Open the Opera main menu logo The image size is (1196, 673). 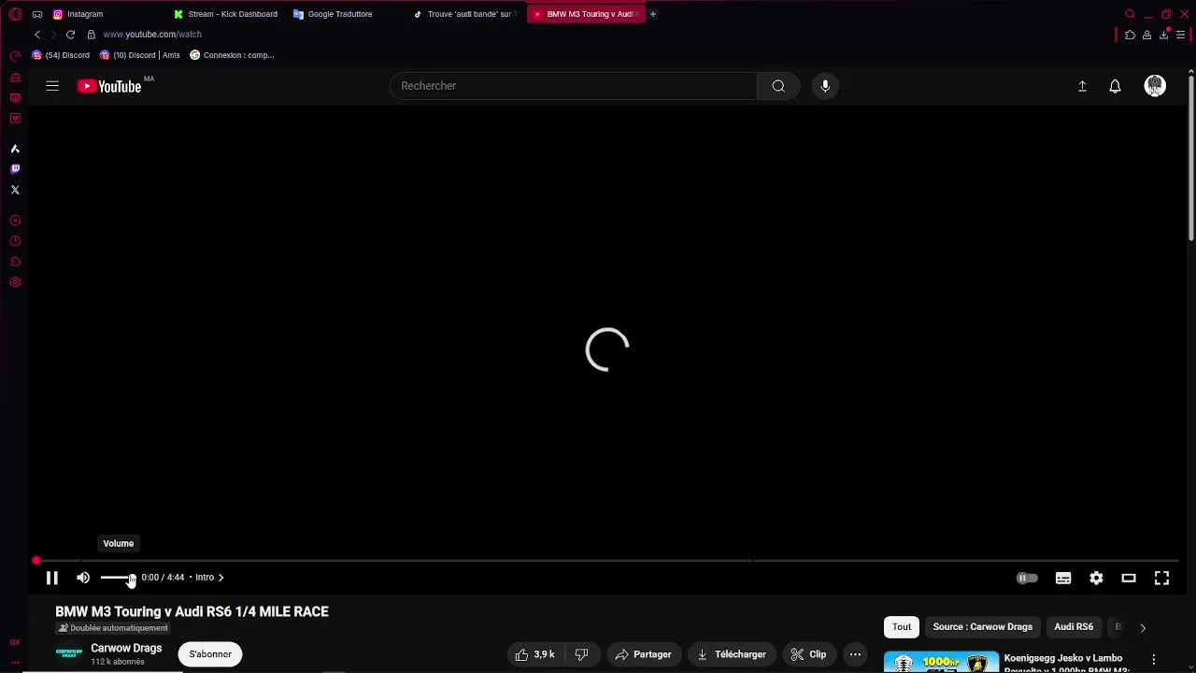[15, 14]
